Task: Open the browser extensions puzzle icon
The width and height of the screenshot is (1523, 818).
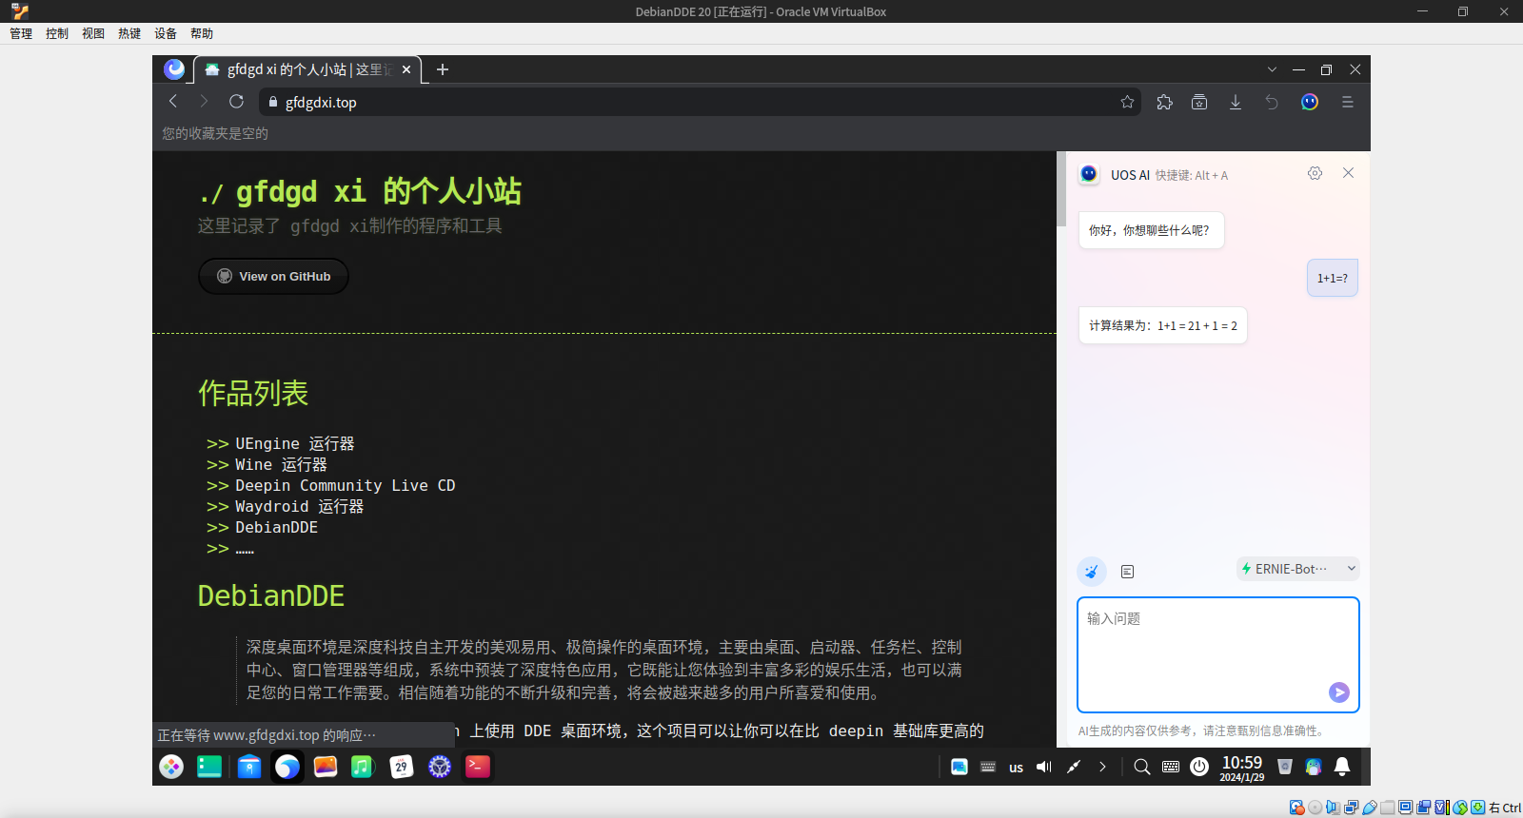Action: coord(1164,102)
